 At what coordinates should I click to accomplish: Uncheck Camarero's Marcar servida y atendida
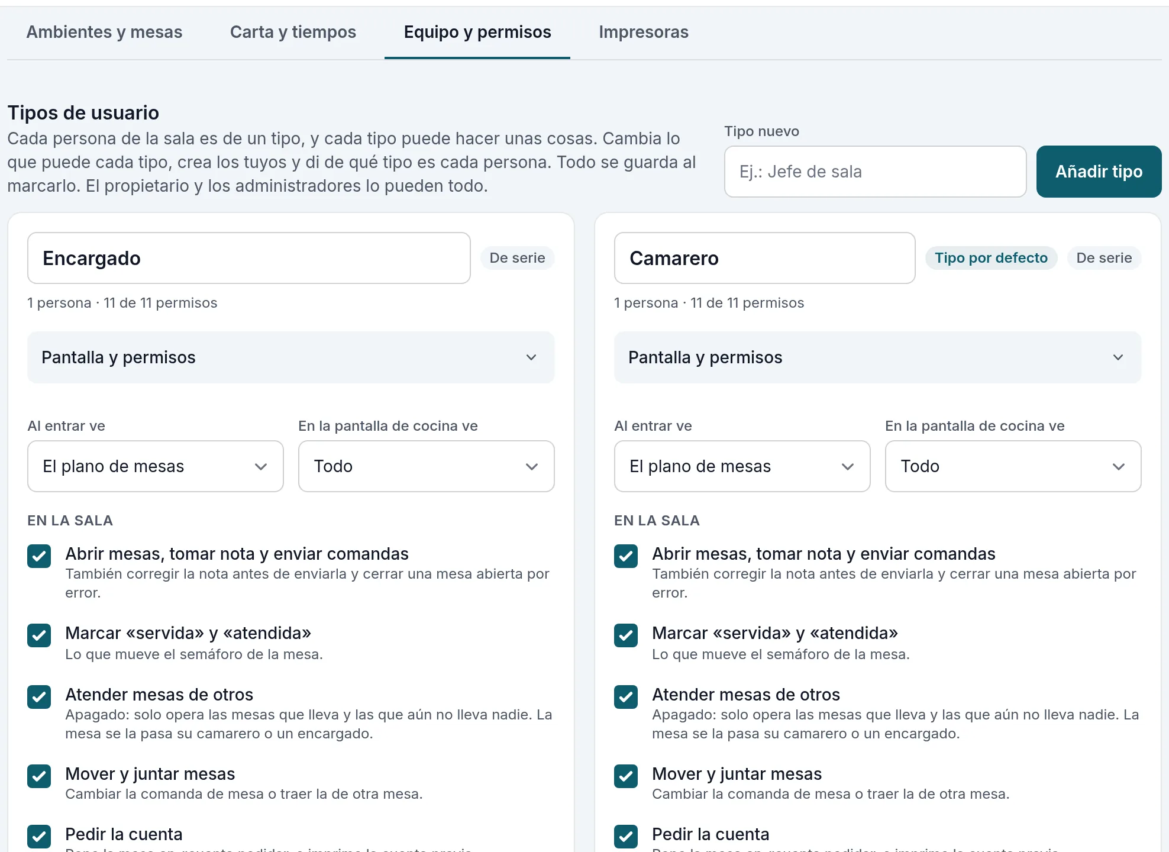point(626,635)
